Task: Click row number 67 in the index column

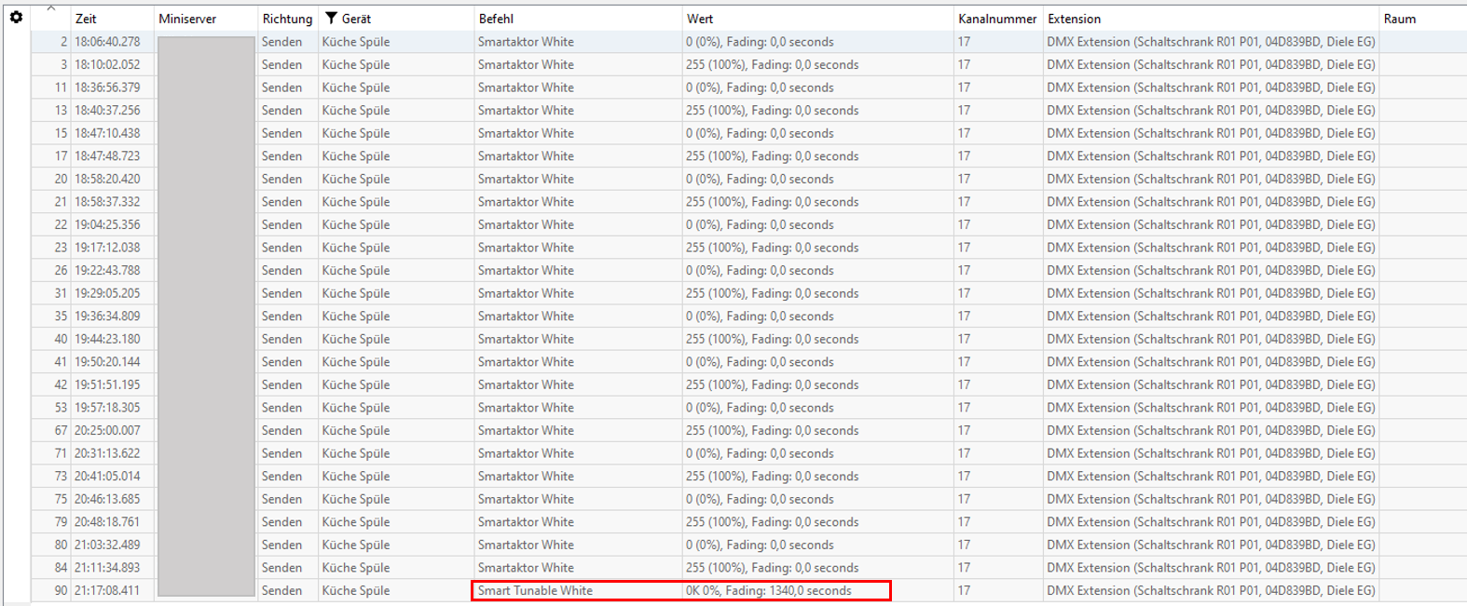Action: pyautogui.click(x=61, y=430)
